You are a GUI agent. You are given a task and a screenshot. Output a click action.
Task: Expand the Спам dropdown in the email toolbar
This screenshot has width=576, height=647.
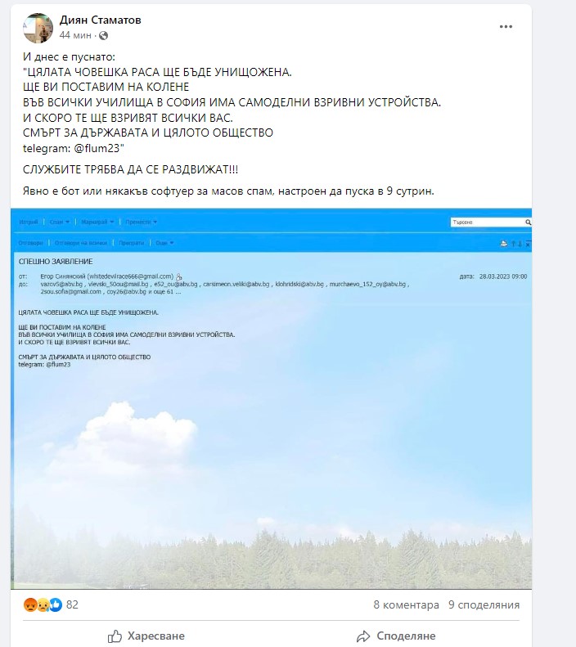[60, 222]
